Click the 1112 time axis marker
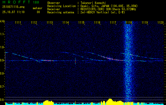 coord(34,22)
